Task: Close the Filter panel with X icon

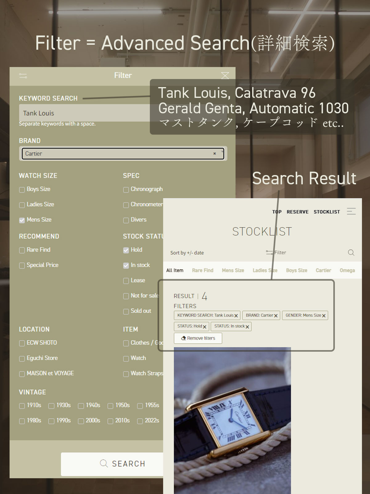Action: point(225,76)
